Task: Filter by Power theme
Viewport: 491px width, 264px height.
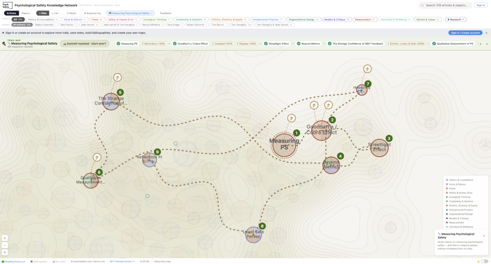Action: pos(97,19)
